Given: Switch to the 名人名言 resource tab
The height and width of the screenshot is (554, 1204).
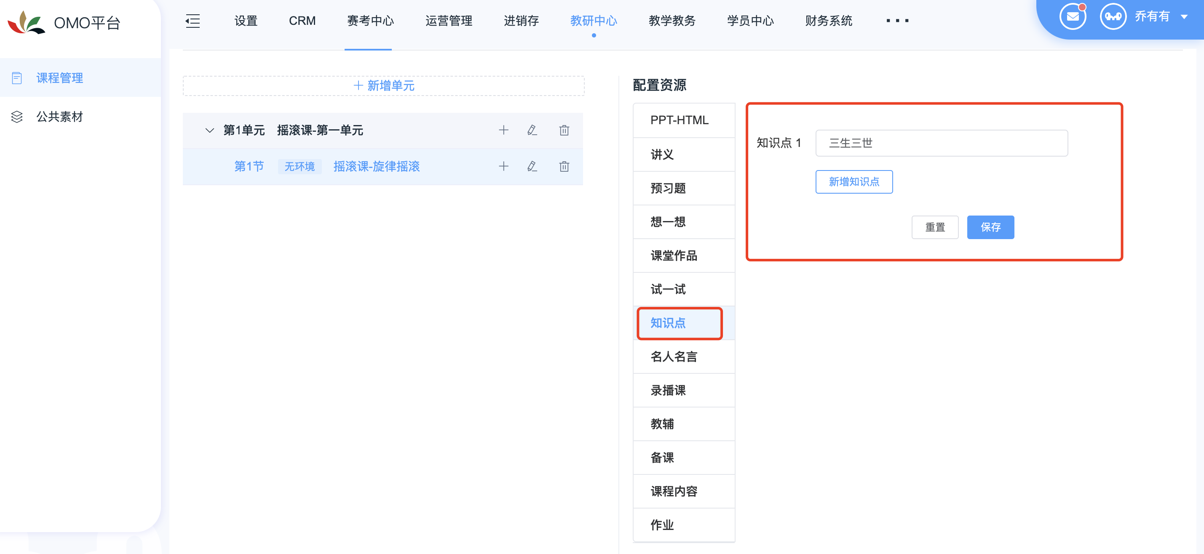Looking at the screenshot, I should [684, 357].
